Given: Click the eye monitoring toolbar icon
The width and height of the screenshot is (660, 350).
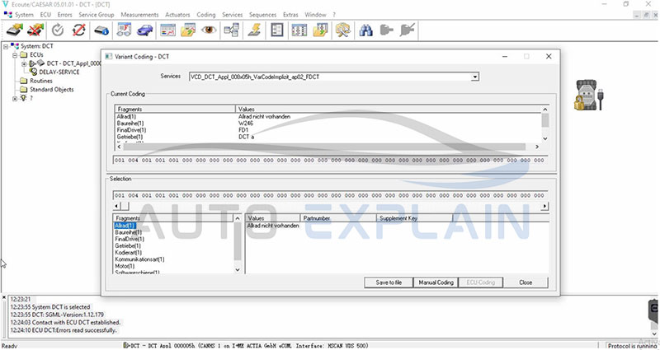Looking at the screenshot, I should click(210, 30).
